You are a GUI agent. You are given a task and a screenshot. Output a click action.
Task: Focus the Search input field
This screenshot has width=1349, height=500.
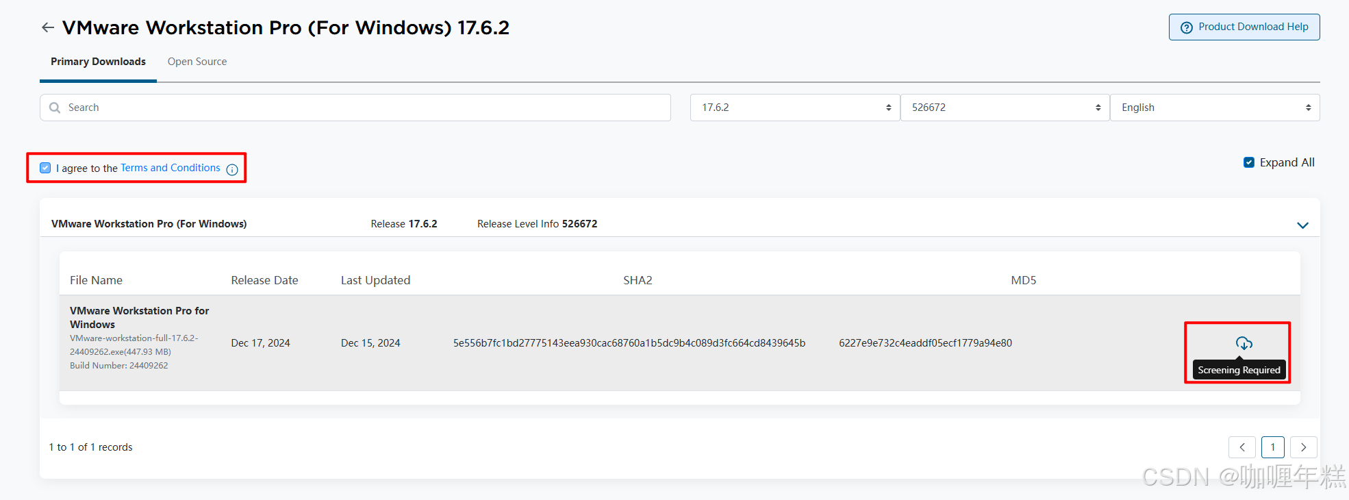[355, 108]
